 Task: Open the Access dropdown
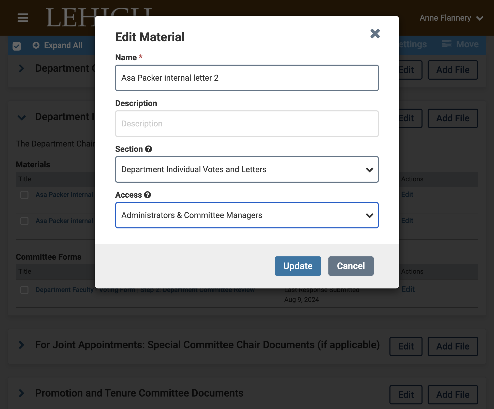[x=247, y=215]
